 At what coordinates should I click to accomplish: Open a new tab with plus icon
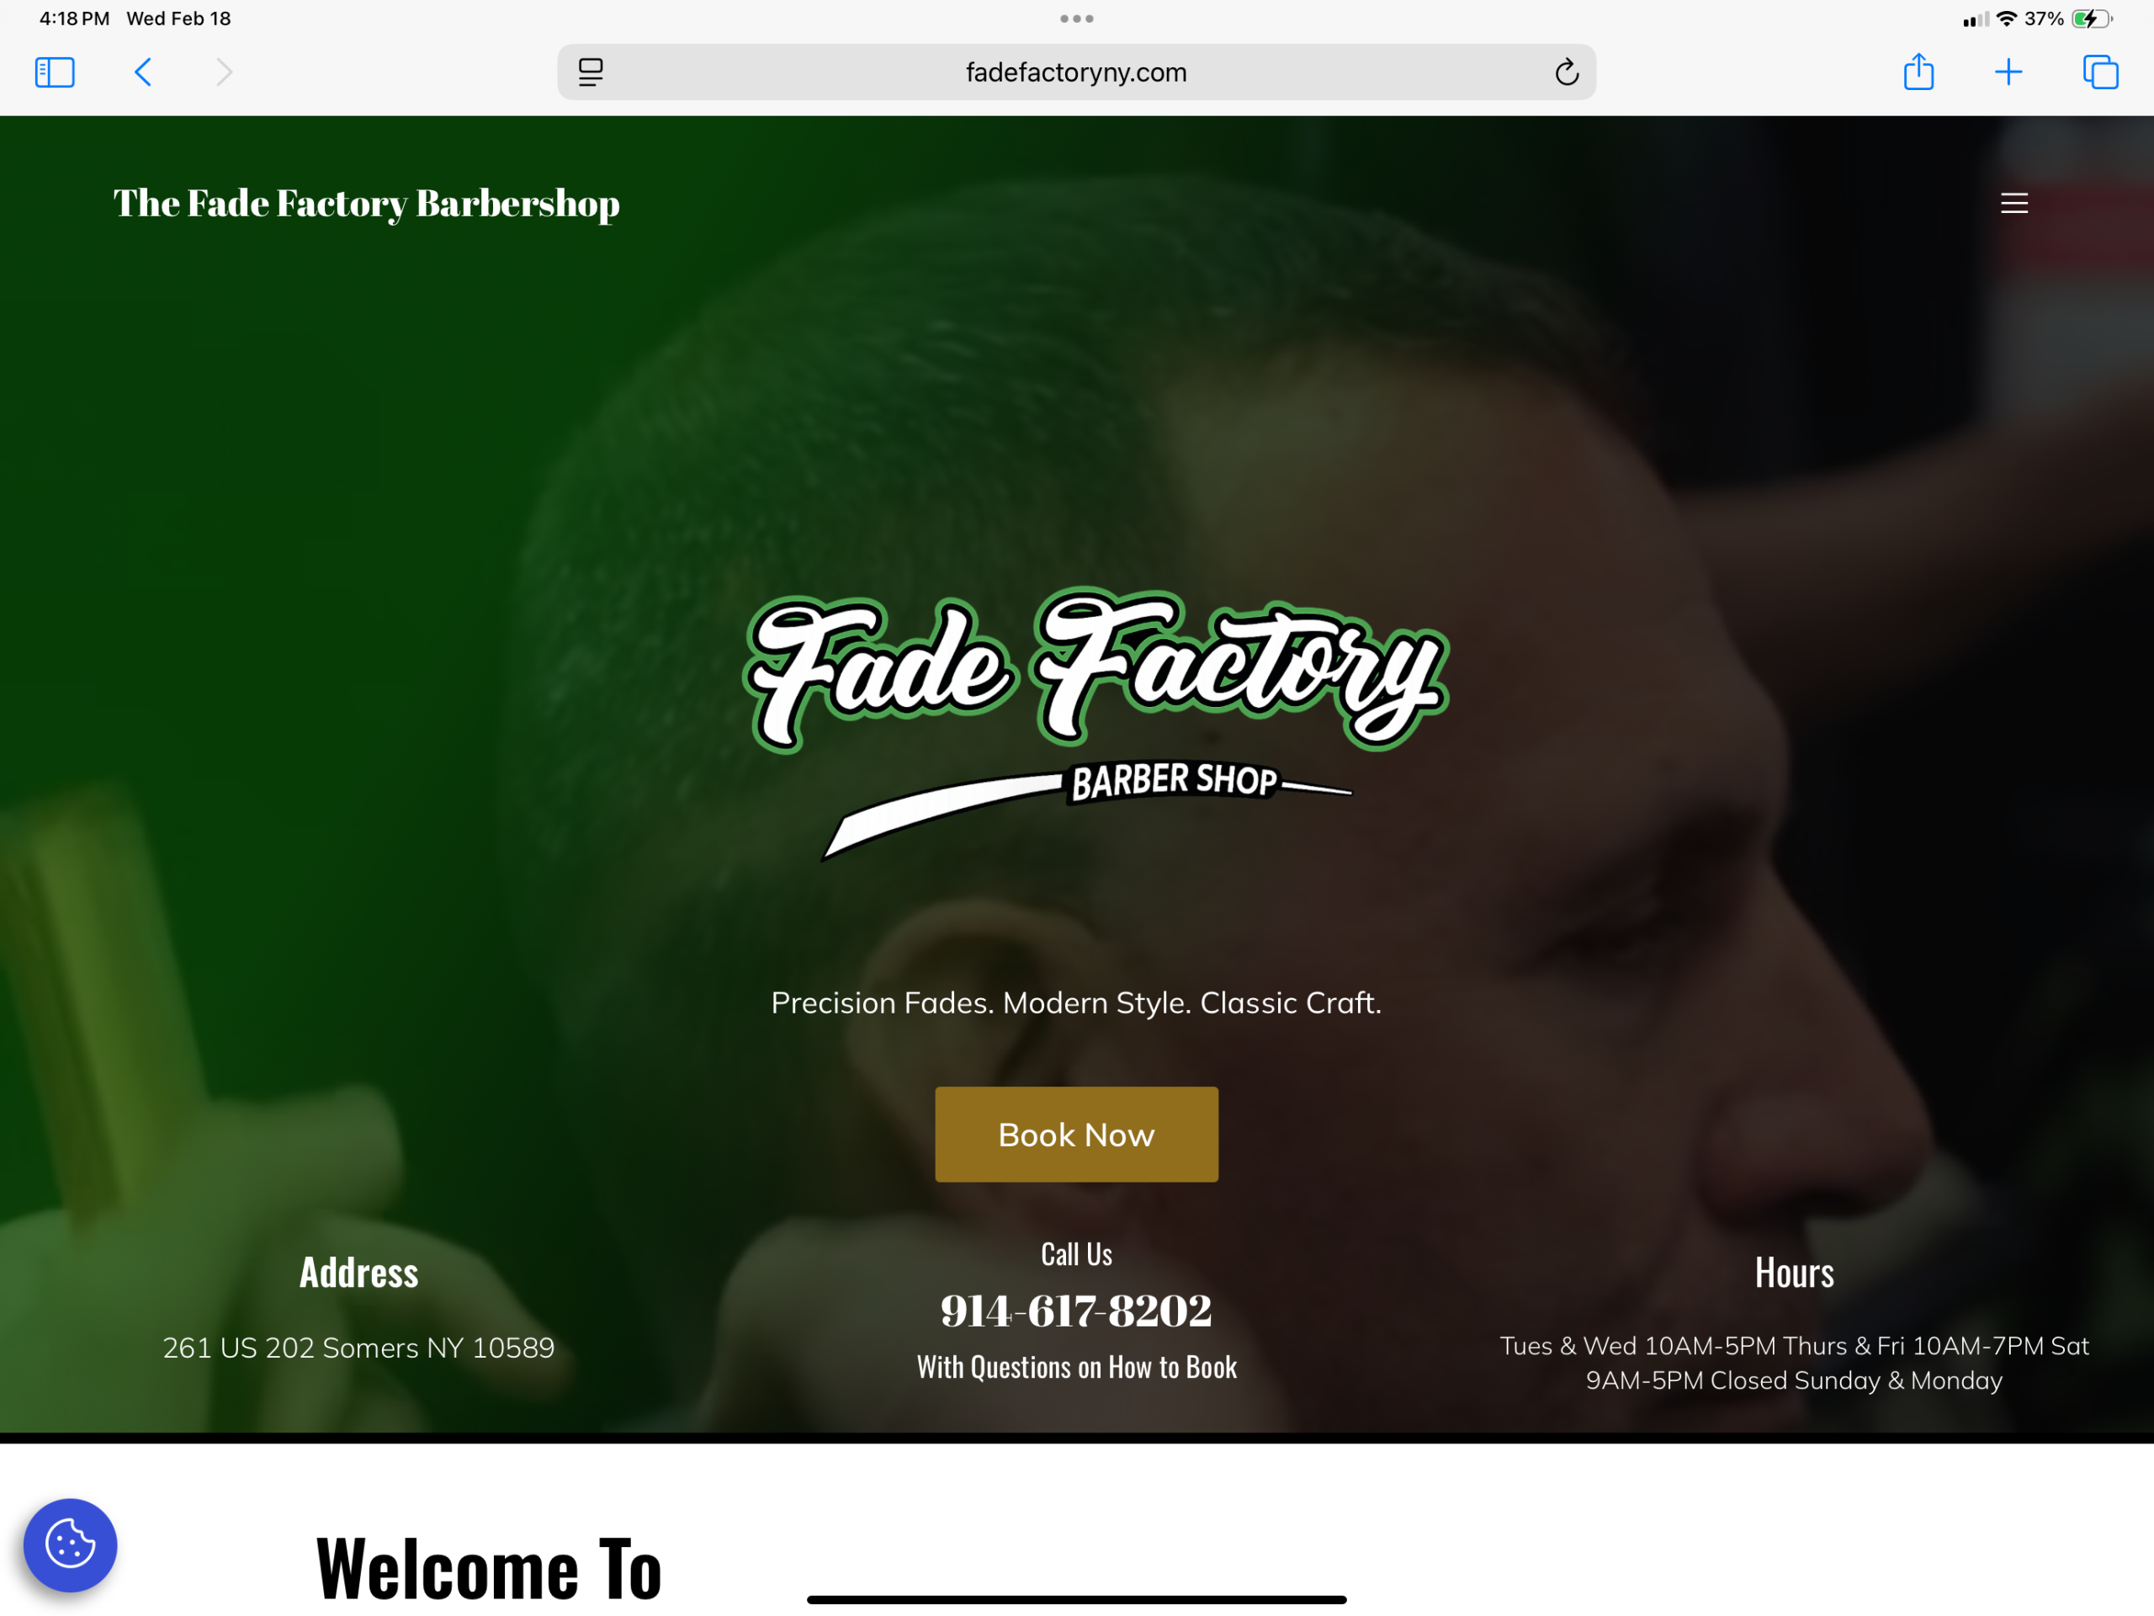(x=2008, y=72)
